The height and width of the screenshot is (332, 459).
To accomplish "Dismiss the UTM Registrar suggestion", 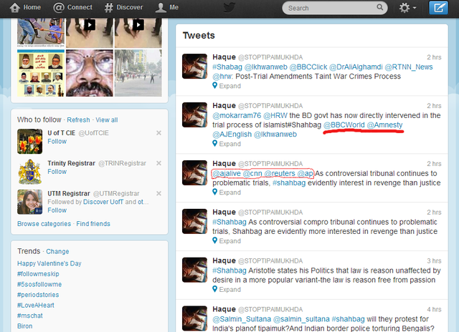I will (x=158, y=194).
